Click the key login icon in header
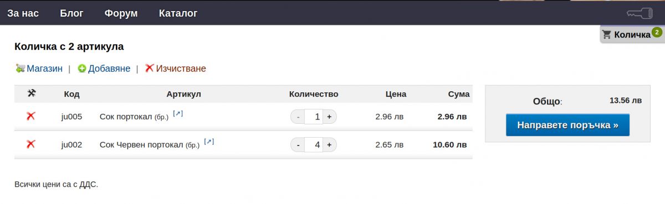 pyautogui.click(x=640, y=13)
